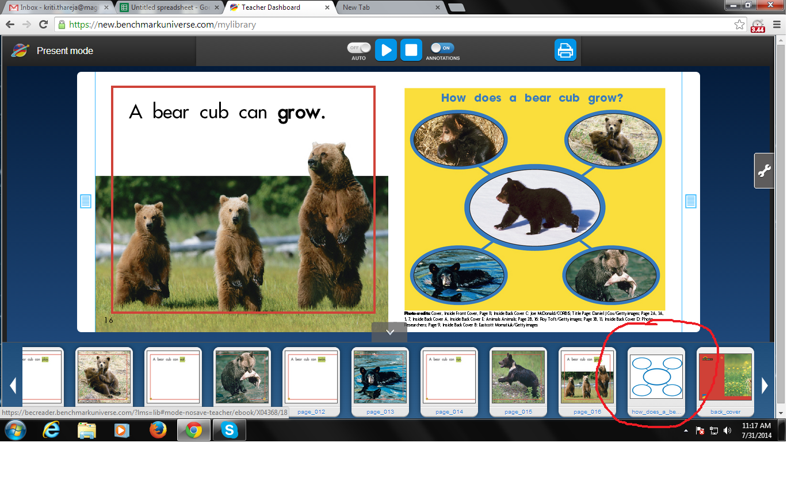This screenshot has height=481, width=795.
Task: Show later thumbnails with the right arrow
Action: pyautogui.click(x=765, y=385)
